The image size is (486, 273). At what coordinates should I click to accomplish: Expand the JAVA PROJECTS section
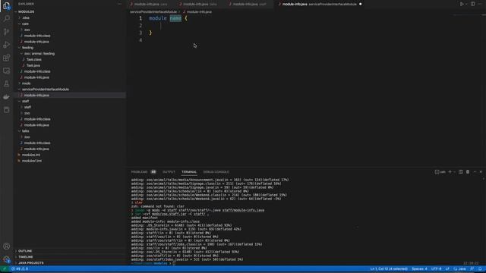click(30, 263)
